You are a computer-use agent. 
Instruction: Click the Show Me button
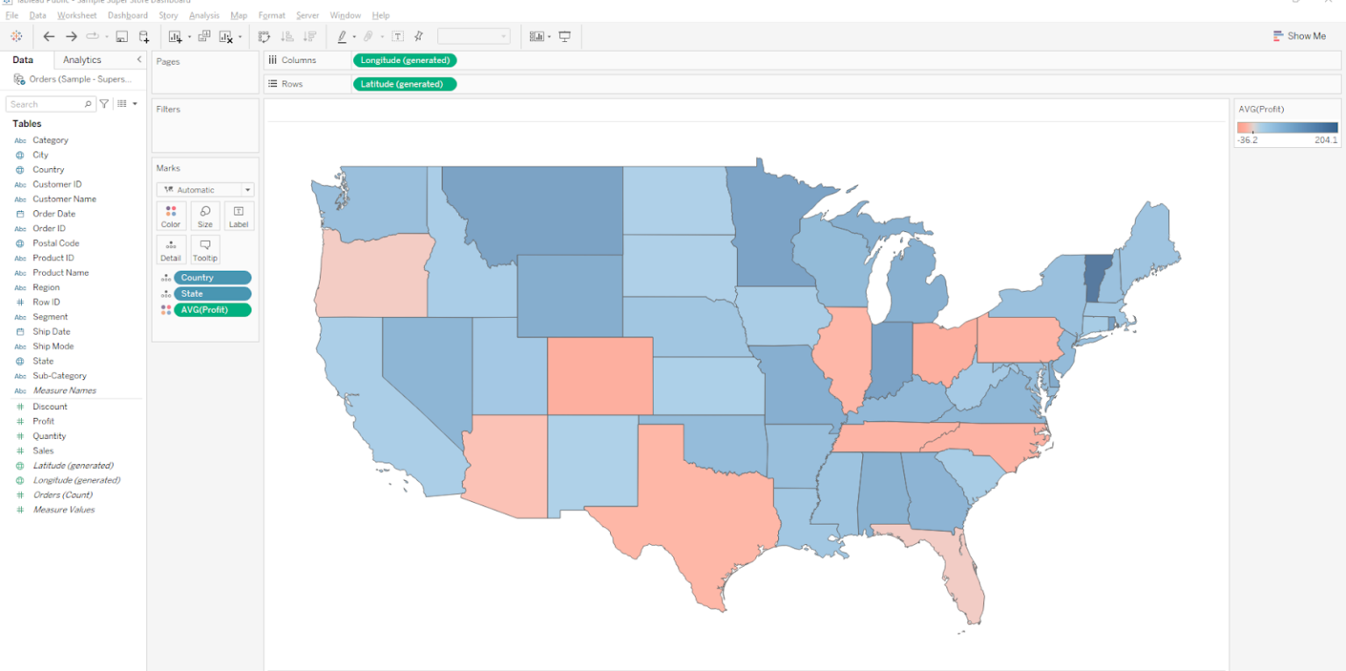(x=1300, y=36)
